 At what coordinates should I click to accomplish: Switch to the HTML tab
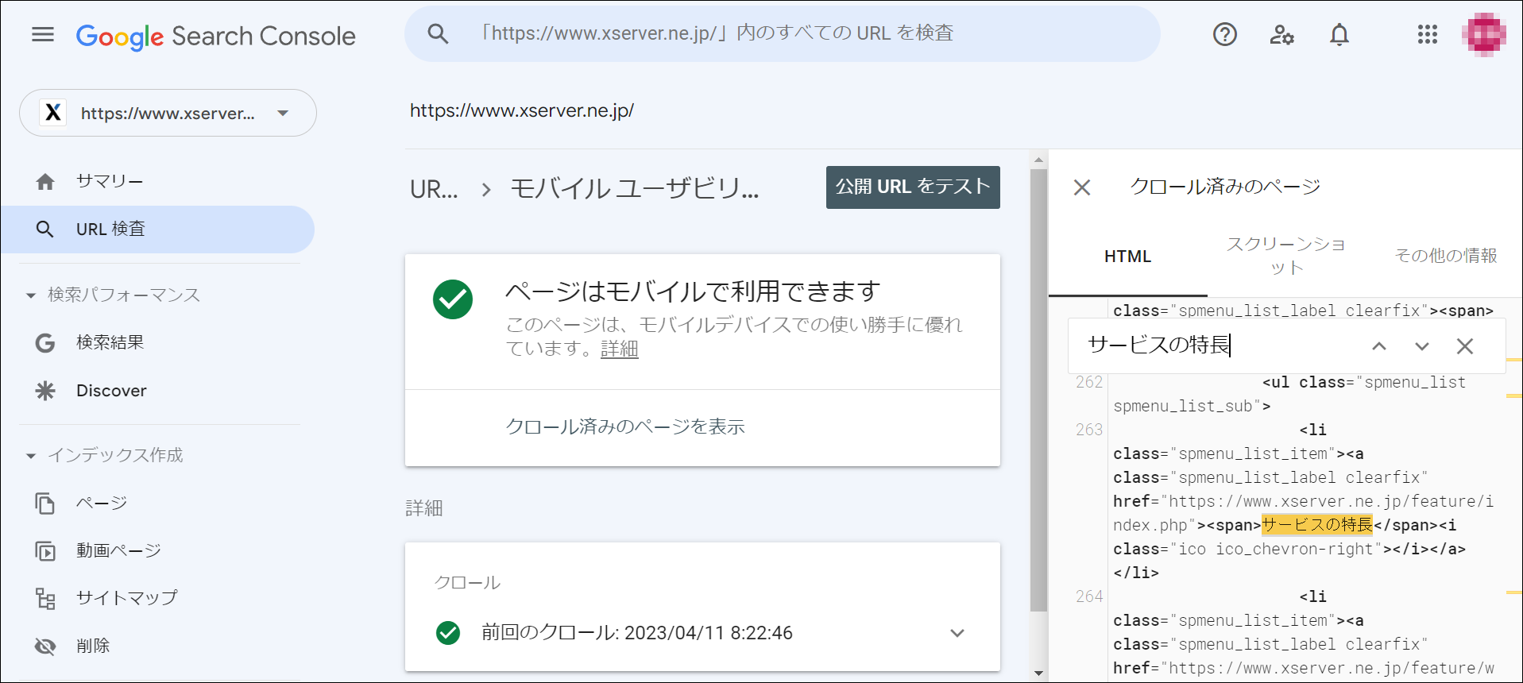pos(1127,257)
